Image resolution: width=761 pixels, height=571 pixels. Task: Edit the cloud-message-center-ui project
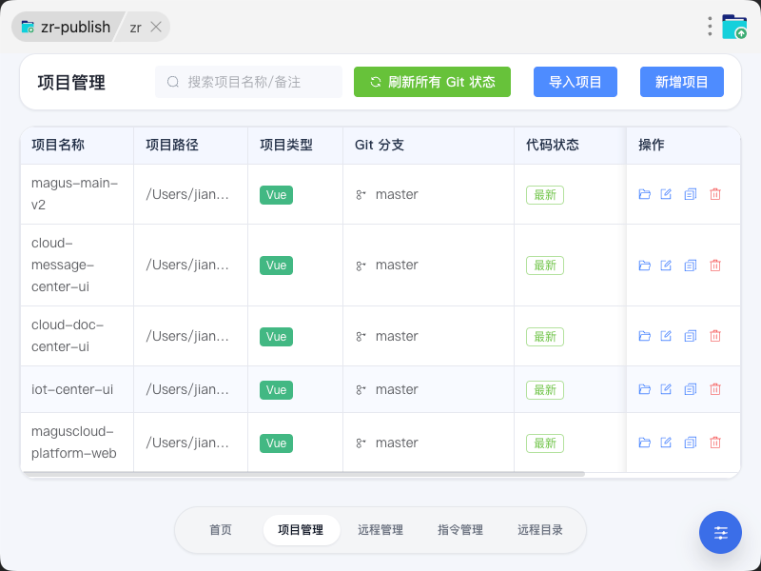point(666,266)
